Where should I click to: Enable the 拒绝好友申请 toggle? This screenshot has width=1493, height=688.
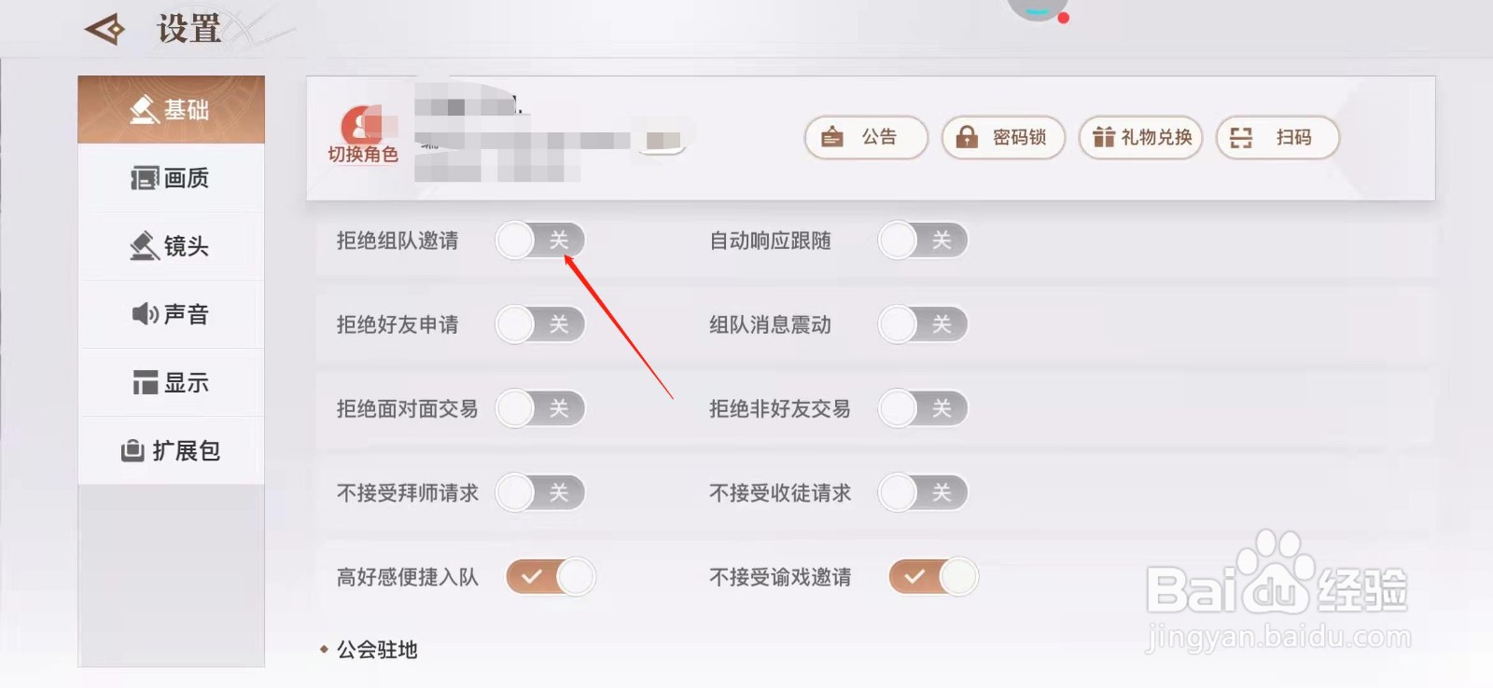[540, 324]
